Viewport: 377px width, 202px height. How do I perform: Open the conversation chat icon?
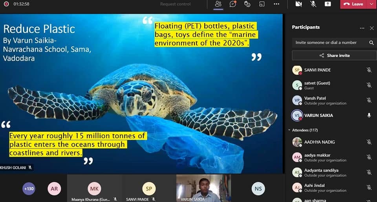click(233, 4)
